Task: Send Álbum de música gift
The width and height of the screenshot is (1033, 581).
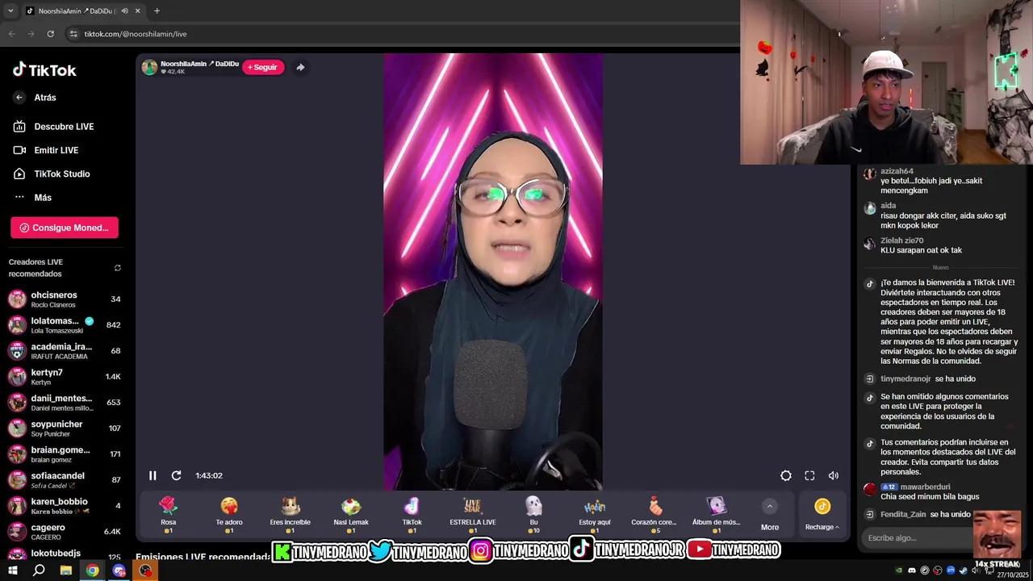Action: tap(716, 515)
